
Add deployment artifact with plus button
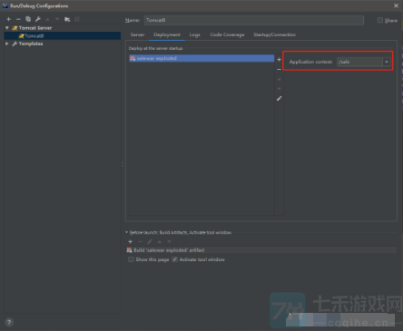click(x=279, y=60)
